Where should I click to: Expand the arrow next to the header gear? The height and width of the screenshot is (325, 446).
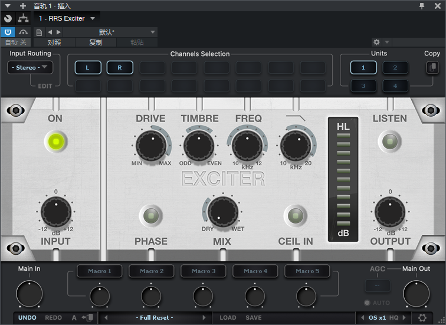(387, 42)
